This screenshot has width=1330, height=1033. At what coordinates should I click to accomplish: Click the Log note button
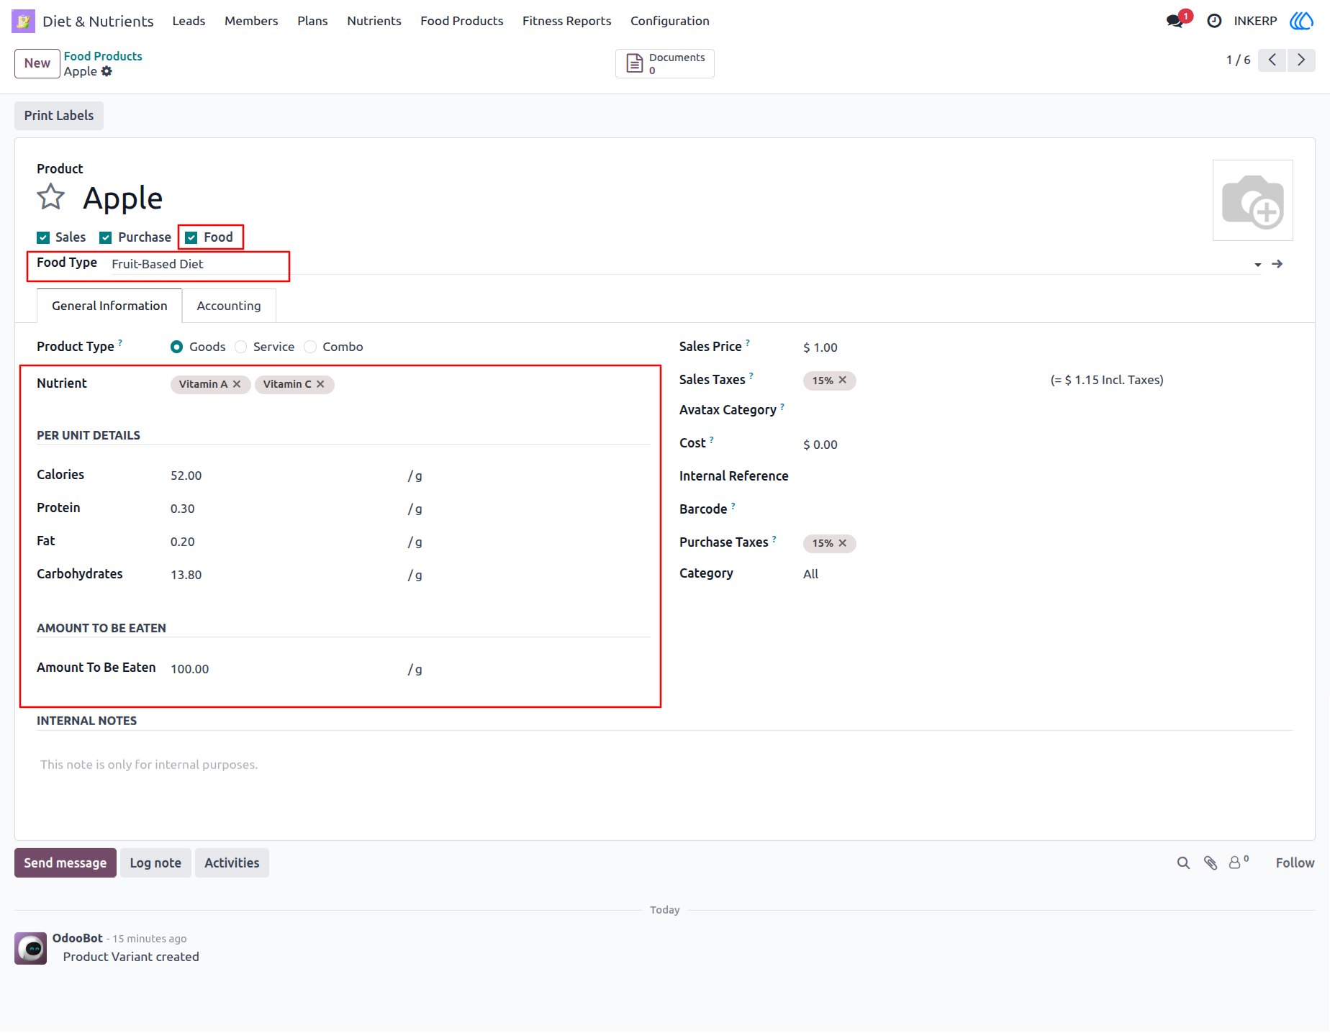click(155, 863)
